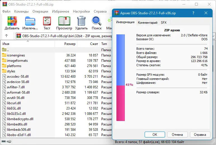Click the status bar totals text
Viewport: 216px width, 145px height.
pos(149,142)
